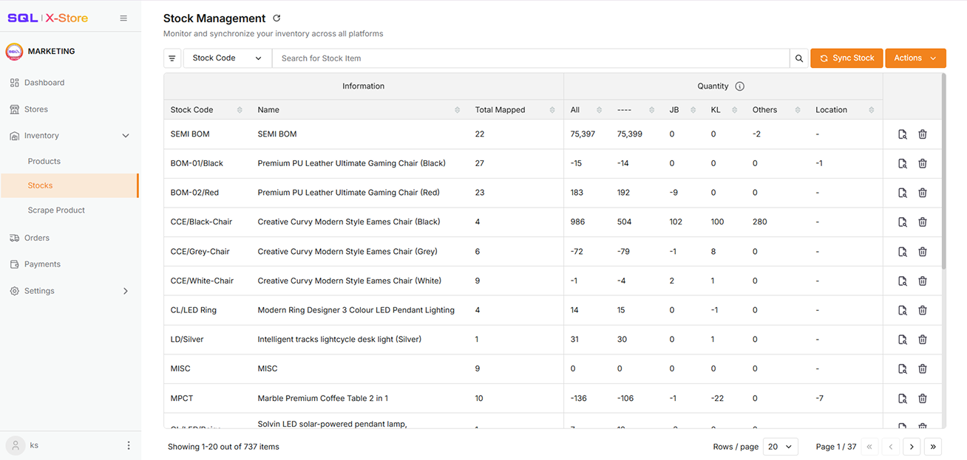Open the Orders menu item

click(x=37, y=238)
